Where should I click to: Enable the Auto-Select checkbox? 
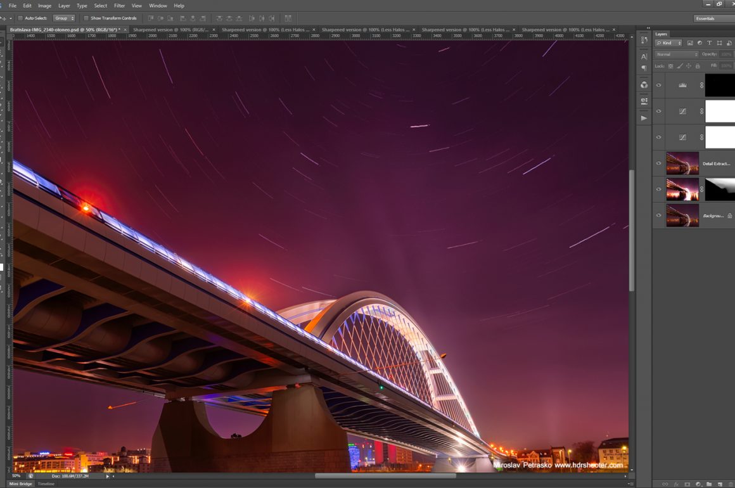[x=20, y=18]
